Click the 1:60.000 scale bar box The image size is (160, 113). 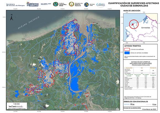[17, 106]
